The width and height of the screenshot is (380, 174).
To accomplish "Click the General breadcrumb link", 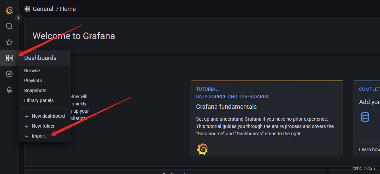I will click(x=43, y=9).
